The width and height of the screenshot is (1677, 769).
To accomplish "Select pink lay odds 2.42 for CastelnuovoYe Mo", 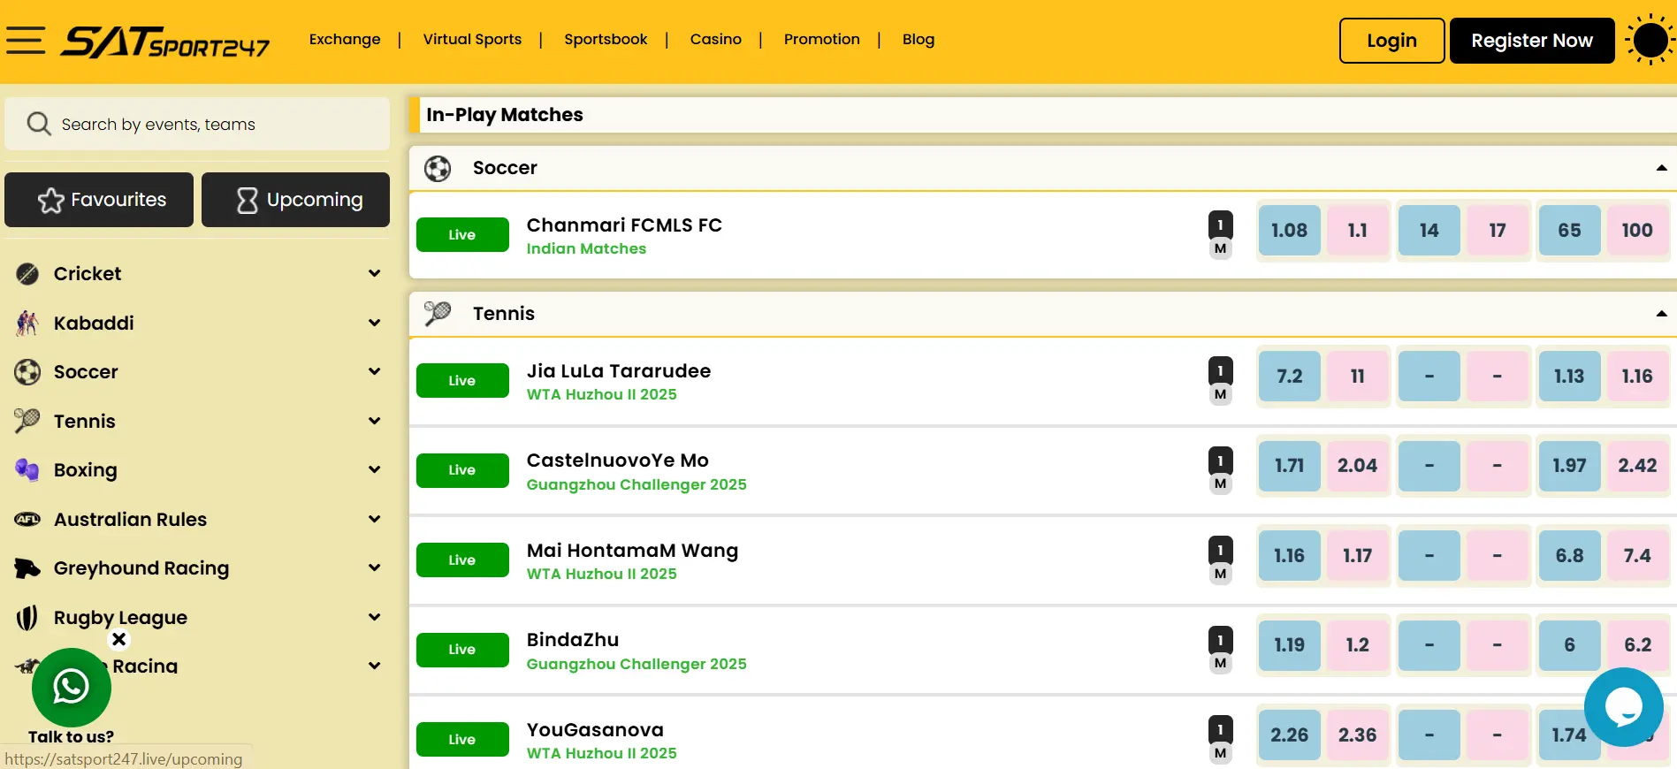I will point(1637,466).
